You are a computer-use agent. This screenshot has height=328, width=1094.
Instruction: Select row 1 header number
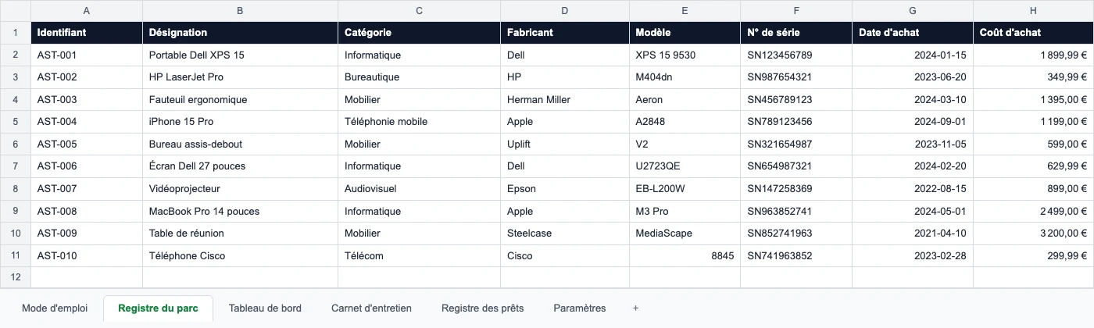coord(16,33)
